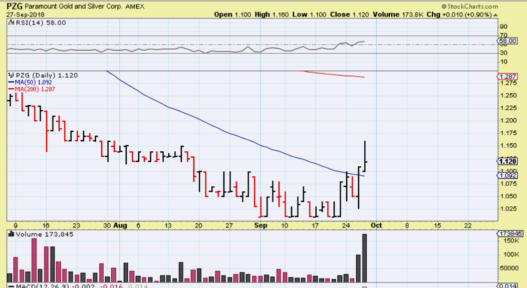
Task: Click the company name Paramount Gold and Silver Corp.
Action: coord(74,7)
